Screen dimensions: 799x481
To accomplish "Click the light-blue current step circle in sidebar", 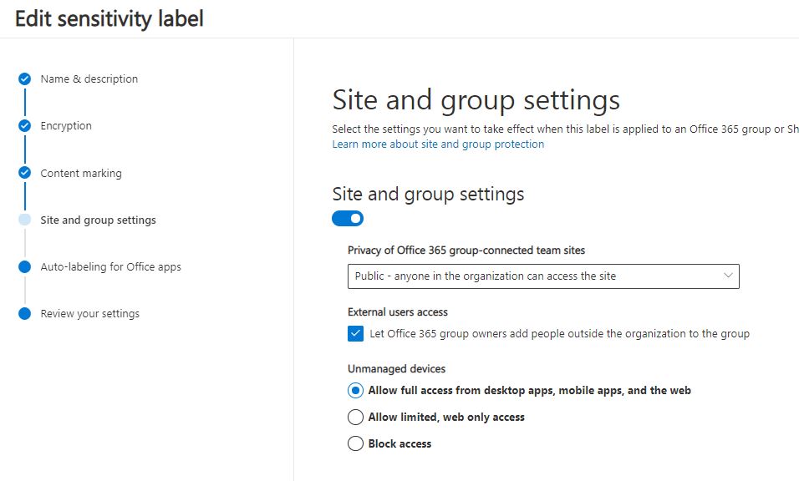I will coord(25,220).
